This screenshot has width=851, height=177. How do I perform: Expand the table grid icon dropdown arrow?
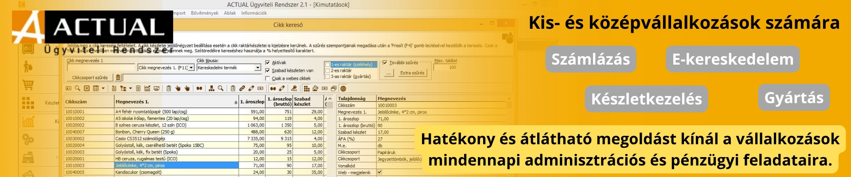pyautogui.click(x=103, y=88)
